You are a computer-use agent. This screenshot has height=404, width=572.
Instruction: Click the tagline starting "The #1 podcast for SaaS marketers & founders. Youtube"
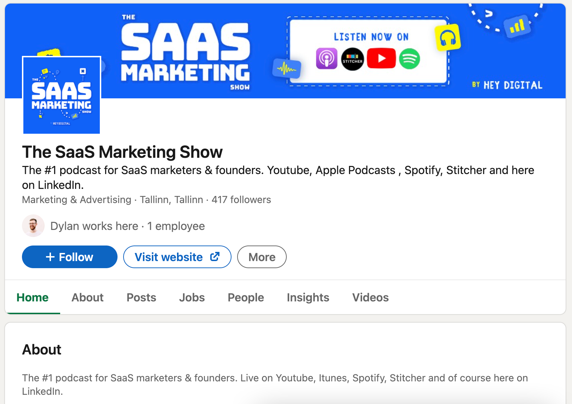pos(278,178)
